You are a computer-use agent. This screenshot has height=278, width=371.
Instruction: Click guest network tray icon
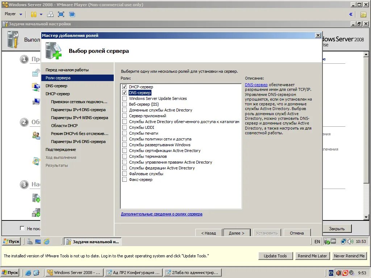pyautogui.click(x=343, y=241)
